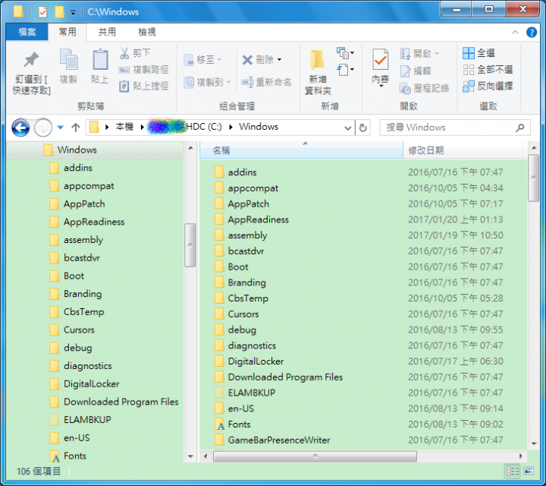546x486 pixels.
Task: Switch to large icons view in status bar
Action: coord(529,472)
